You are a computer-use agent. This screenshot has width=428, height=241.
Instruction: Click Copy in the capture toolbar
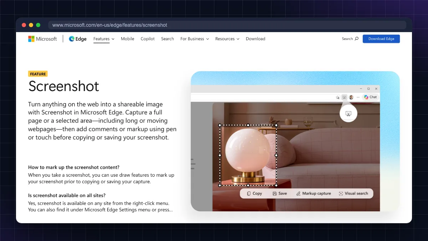pyautogui.click(x=254, y=194)
